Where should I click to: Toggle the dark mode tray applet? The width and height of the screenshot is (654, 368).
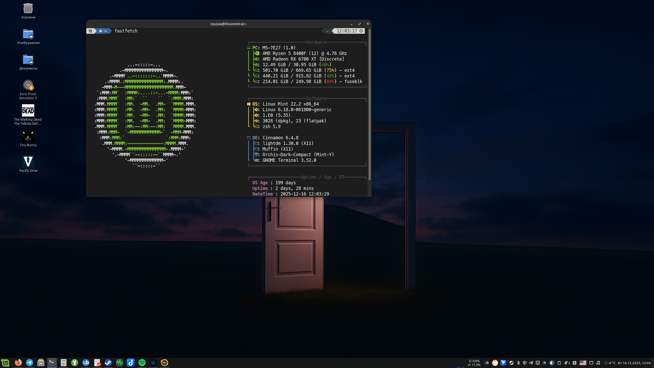pyautogui.click(x=552, y=363)
